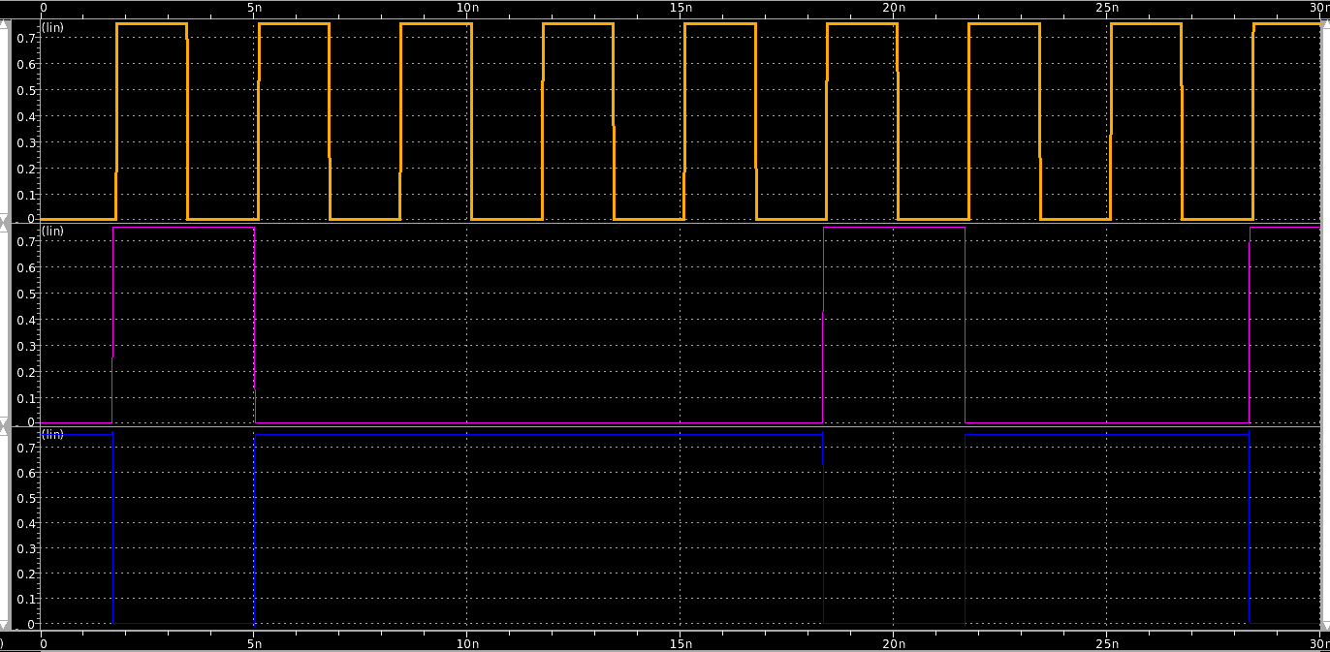This screenshot has width=1330, height=652.
Task: Click the (lin) scale label in the magenta panel
Action: pyautogui.click(x=53, y=231)
